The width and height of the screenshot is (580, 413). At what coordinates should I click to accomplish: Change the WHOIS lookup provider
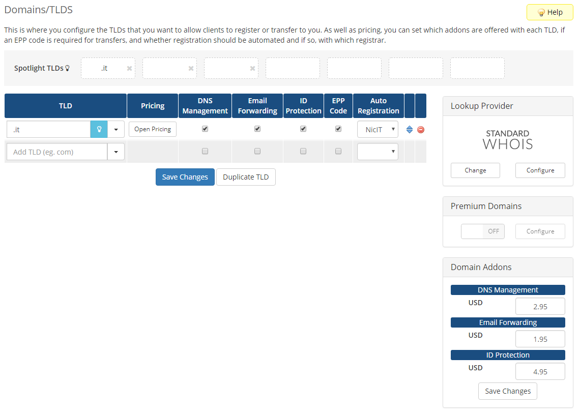(475, 170)
